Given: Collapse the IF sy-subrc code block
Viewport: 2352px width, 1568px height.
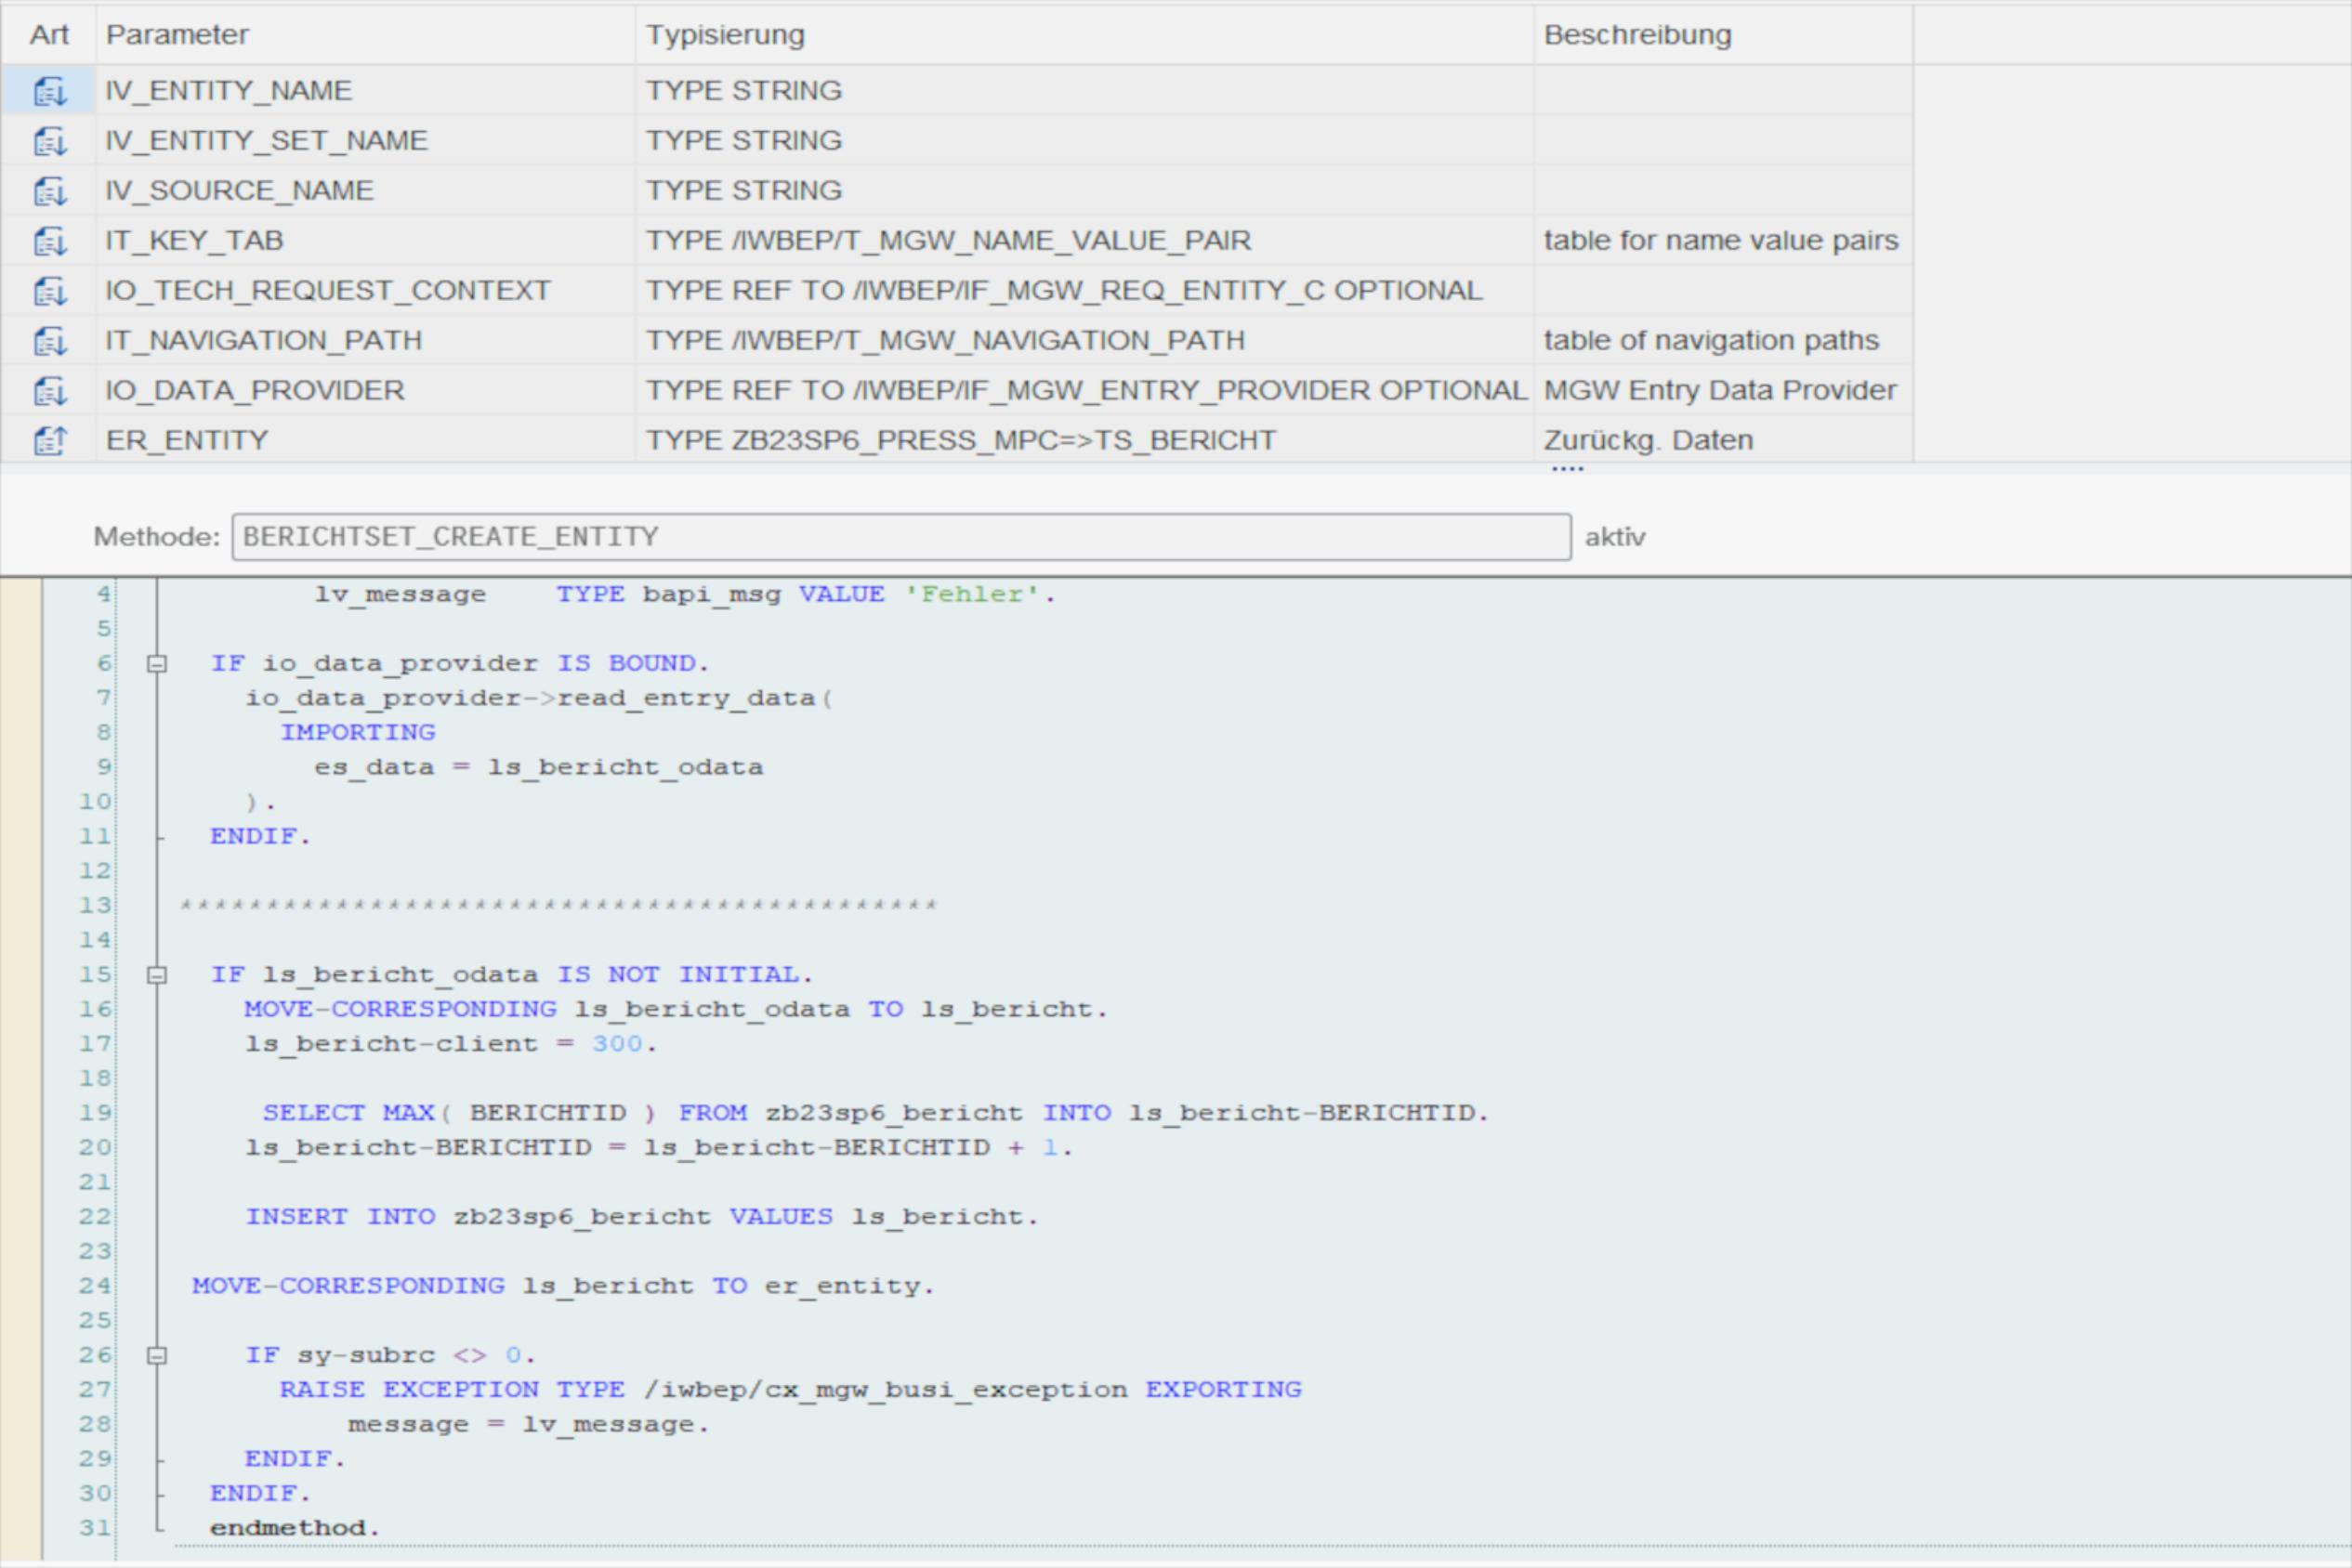Looking at the screenshot, I should 157,1356.
